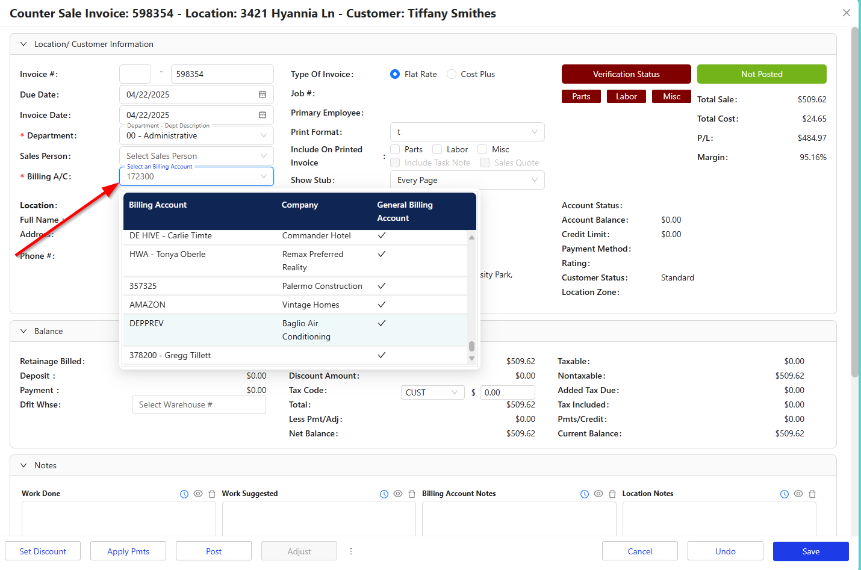Click the Post button
Viewport: 861px width, 570px height.
214,551
